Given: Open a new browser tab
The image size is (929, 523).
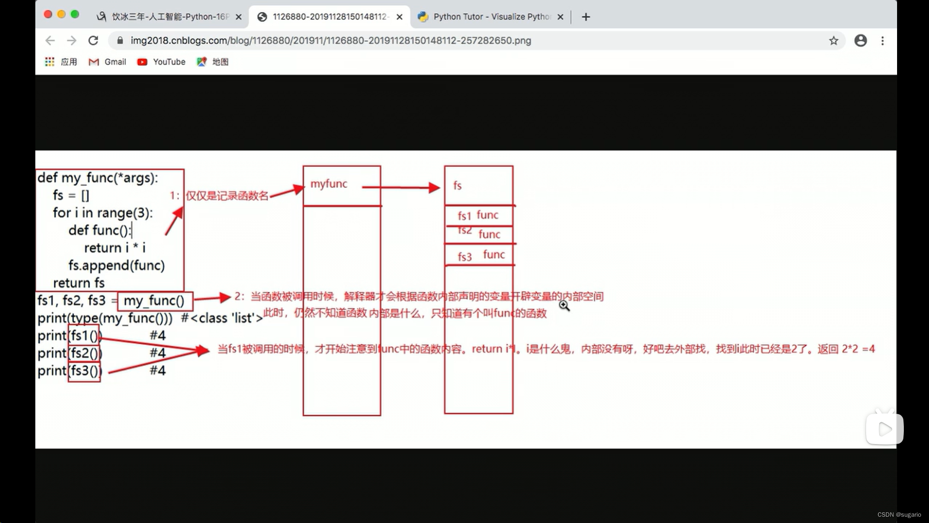Looking at the screenshot, I should click(586, 17).
